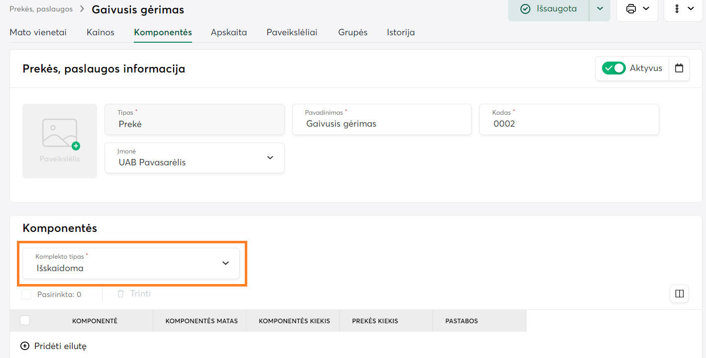Click the trash icon beside Trinti
This screenshot has height=358, width=706.
pos(120,294)
